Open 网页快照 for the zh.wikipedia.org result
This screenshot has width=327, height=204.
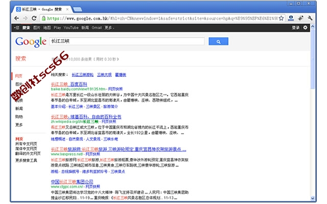click(109, 121)
